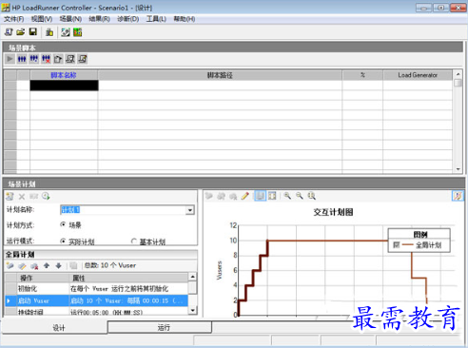Click the Zoom Out magnifier on graph
Image resolution: width=468 pixels, height=348 pixels.
pos(300,196)
